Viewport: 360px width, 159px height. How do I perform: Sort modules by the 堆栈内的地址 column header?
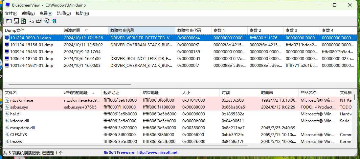pos(81,93)
